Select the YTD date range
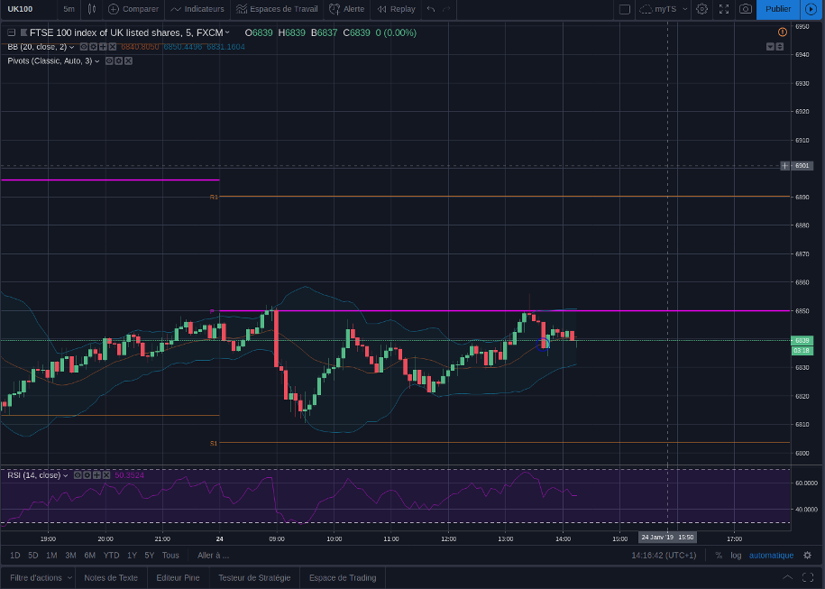This screenshot has width=825, height=589. (x=111, y=556)
